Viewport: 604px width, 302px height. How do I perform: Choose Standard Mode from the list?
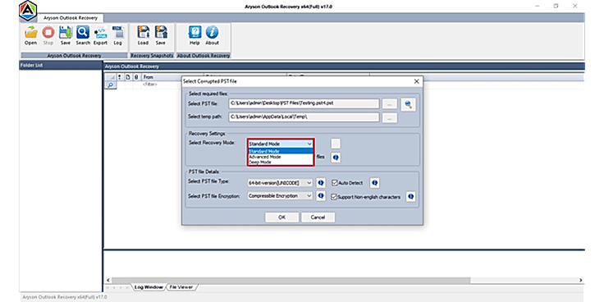281,151
